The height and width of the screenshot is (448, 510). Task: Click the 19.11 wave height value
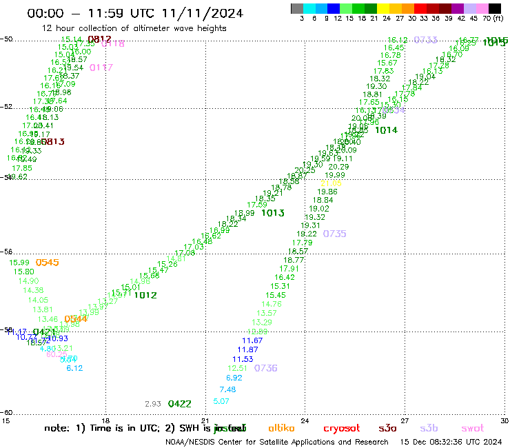click(343, 159)
